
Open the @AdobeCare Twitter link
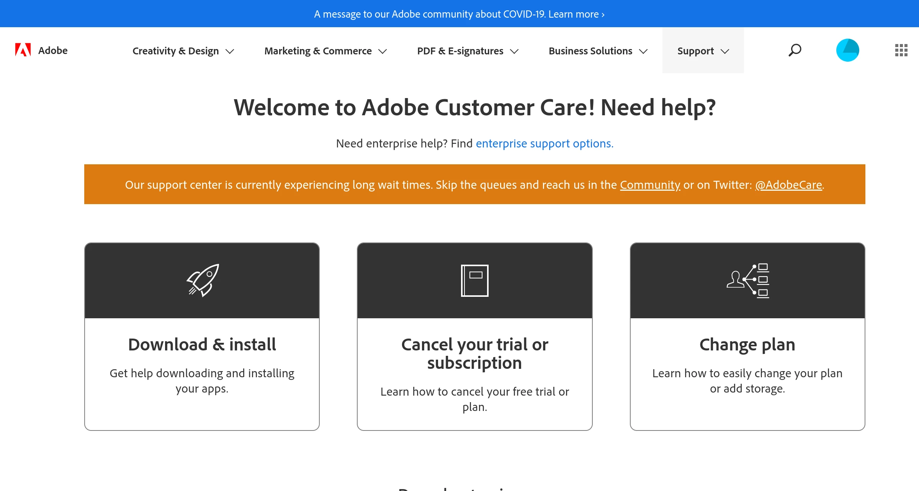[x=788, y=185]
